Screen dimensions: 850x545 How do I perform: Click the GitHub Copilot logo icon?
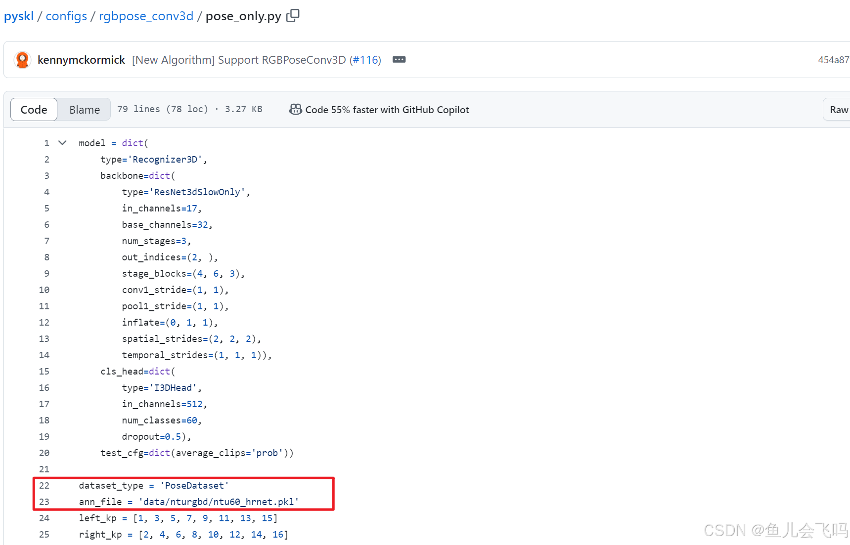pos(295,109)
